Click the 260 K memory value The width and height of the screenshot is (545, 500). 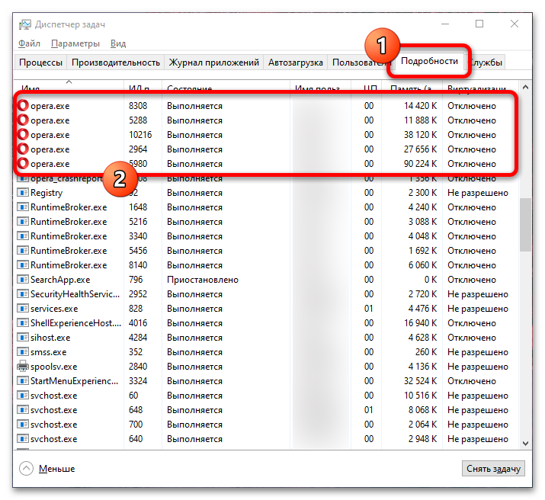426,352
